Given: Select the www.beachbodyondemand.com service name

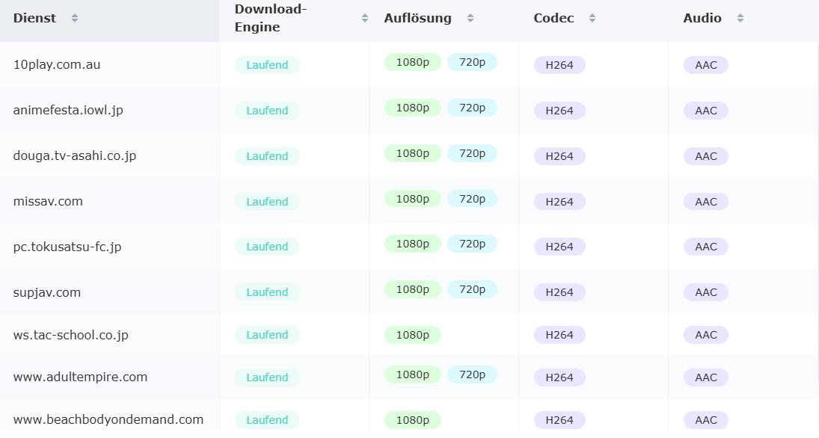Looking at the screenshot, I should pyautogui.click(x=108, y=420).
